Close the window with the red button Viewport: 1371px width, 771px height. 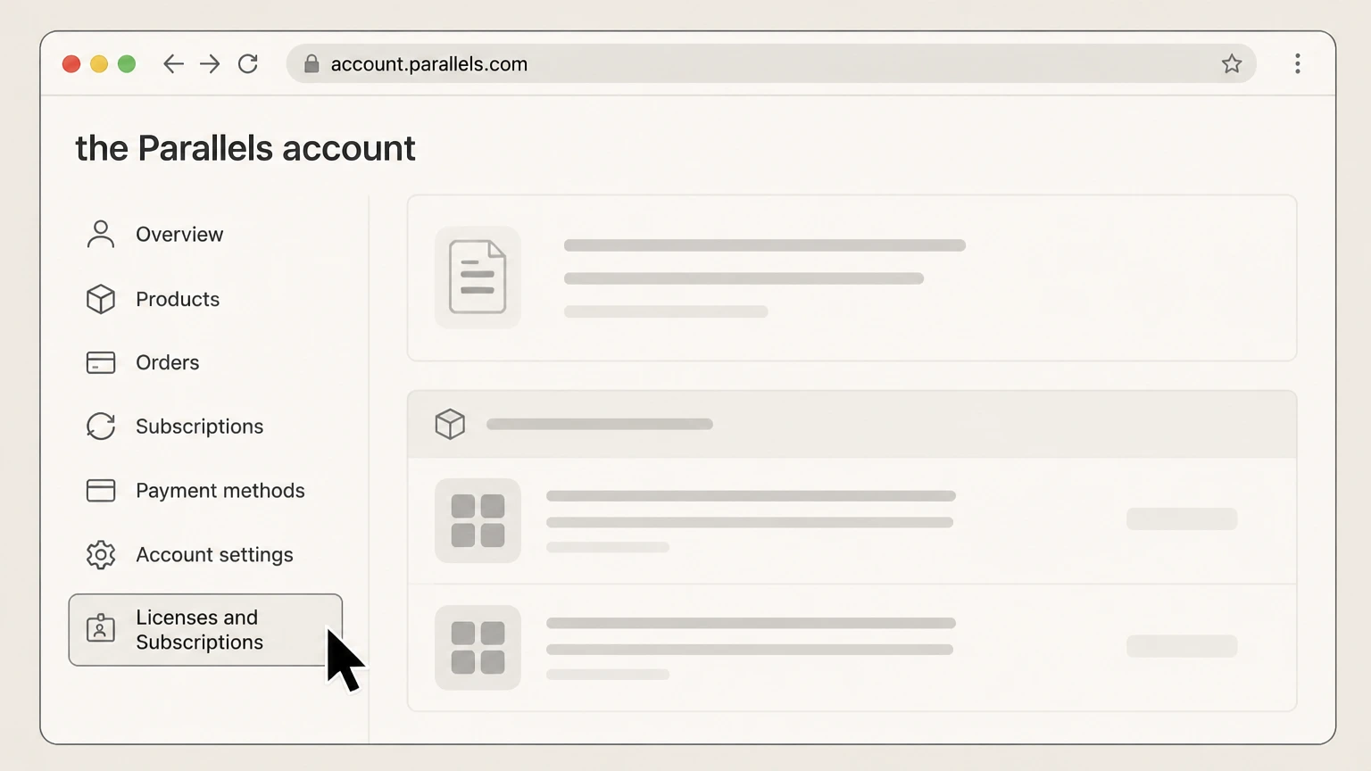click(x=71, y=64)
